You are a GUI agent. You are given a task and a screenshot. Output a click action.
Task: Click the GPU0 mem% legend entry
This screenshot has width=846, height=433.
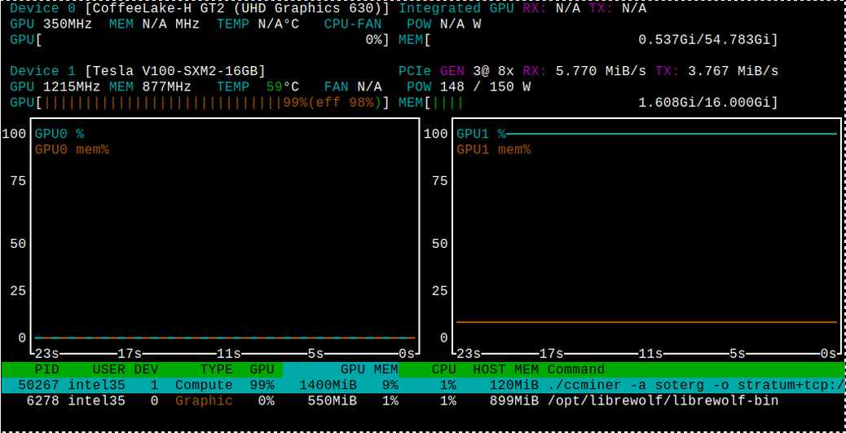tap(72, 149)
